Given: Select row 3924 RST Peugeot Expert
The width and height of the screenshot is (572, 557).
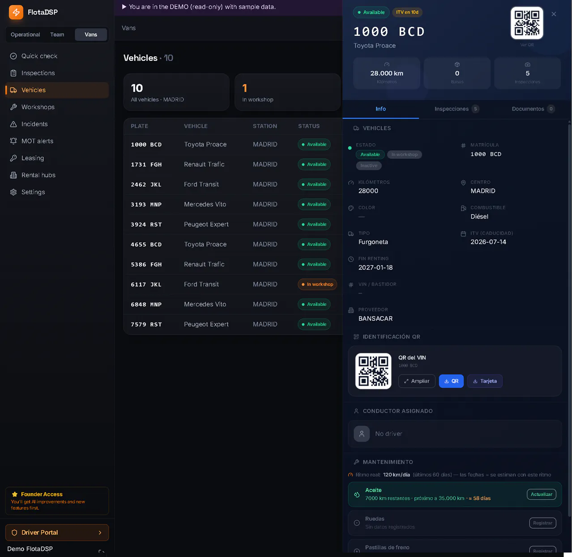Looking at the screenshot, I should 233,224.
